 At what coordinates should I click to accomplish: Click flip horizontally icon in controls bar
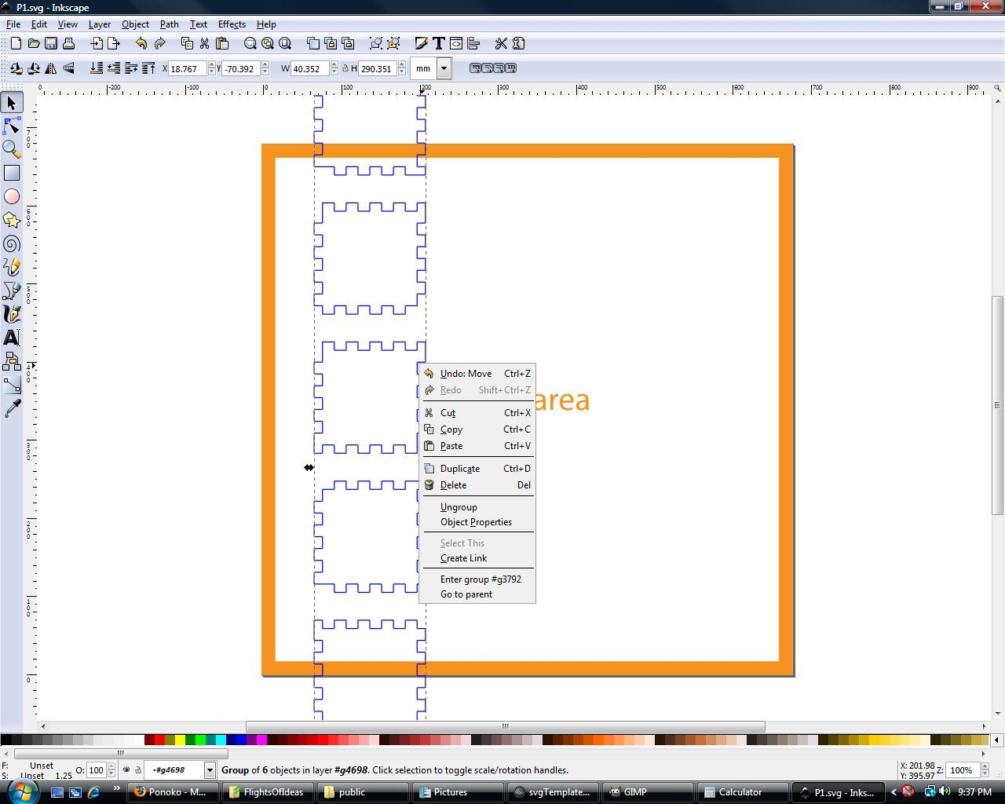pyautogui.click(x=51, y=68)
